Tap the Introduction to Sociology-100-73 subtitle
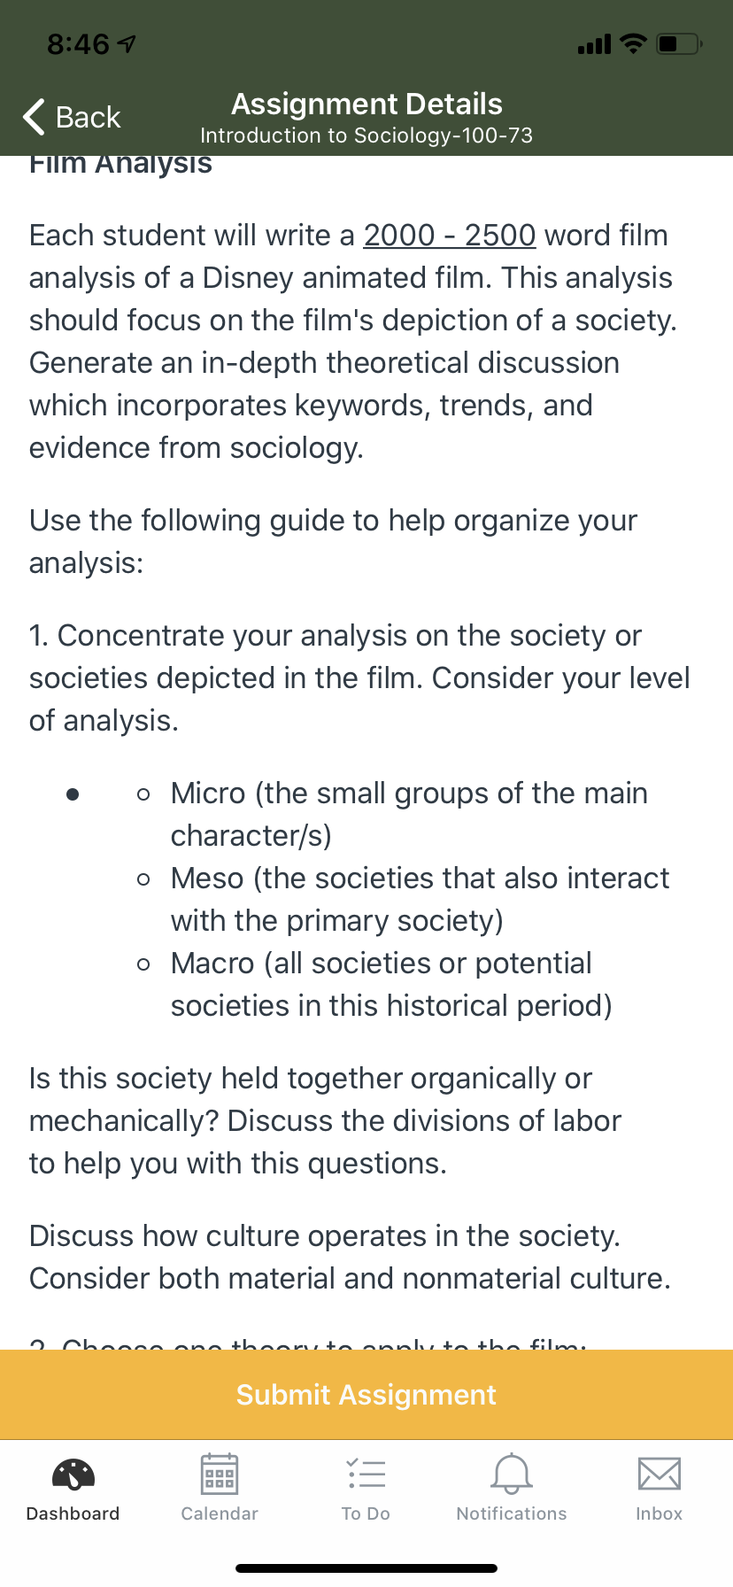The height and width of the screenshot is (1587, 733). tap(366, 135)
